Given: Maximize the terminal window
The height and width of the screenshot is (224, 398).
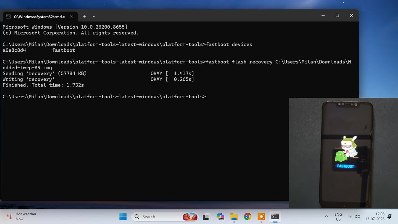Looking at the screenshot, I should [x=337, y=16].
